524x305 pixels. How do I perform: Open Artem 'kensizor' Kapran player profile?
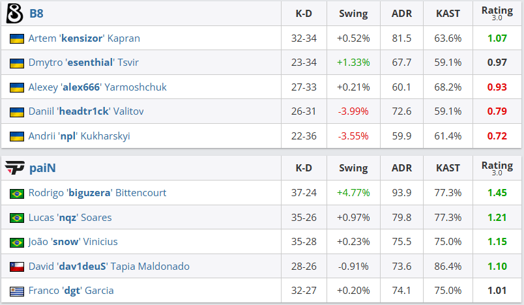coord(84,38)
